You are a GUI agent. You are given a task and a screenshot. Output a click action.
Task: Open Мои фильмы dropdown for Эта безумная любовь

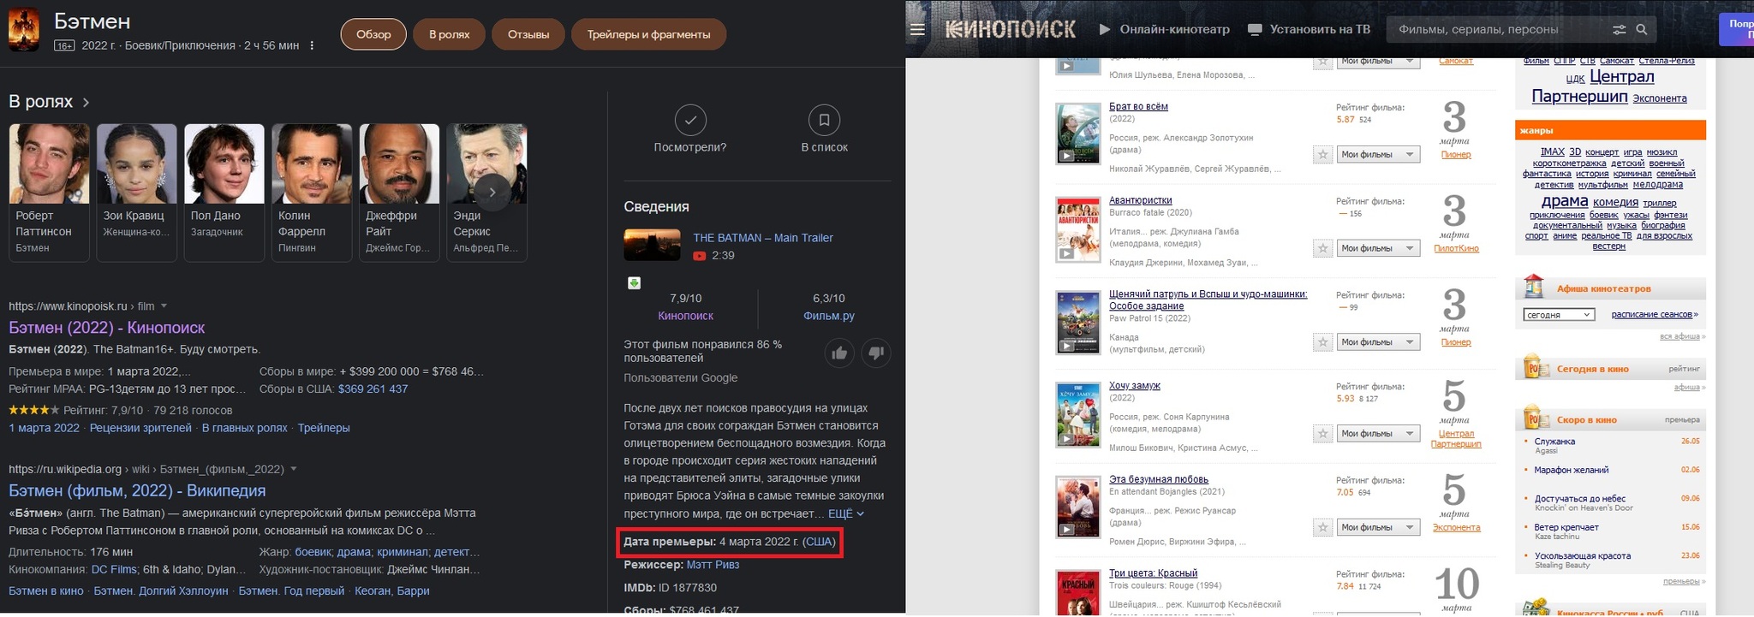click(x=1379, y=527)
